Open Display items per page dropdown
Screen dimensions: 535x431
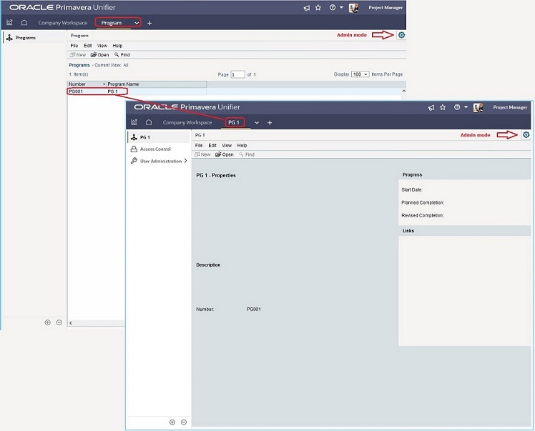[x=360, y=74]
